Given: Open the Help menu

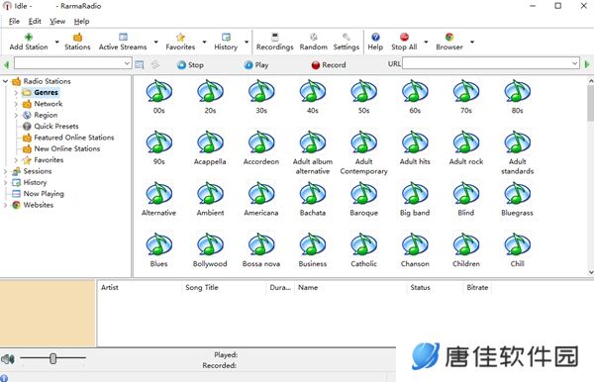Looking at the screenshot, I should (x=81, y=21).
